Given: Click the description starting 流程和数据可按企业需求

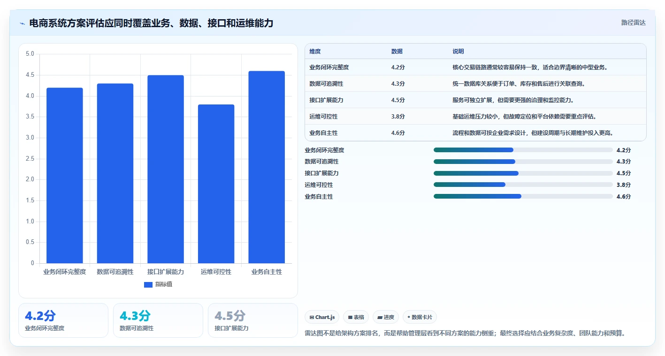Looking at the screenshot, I should (533, 133).
